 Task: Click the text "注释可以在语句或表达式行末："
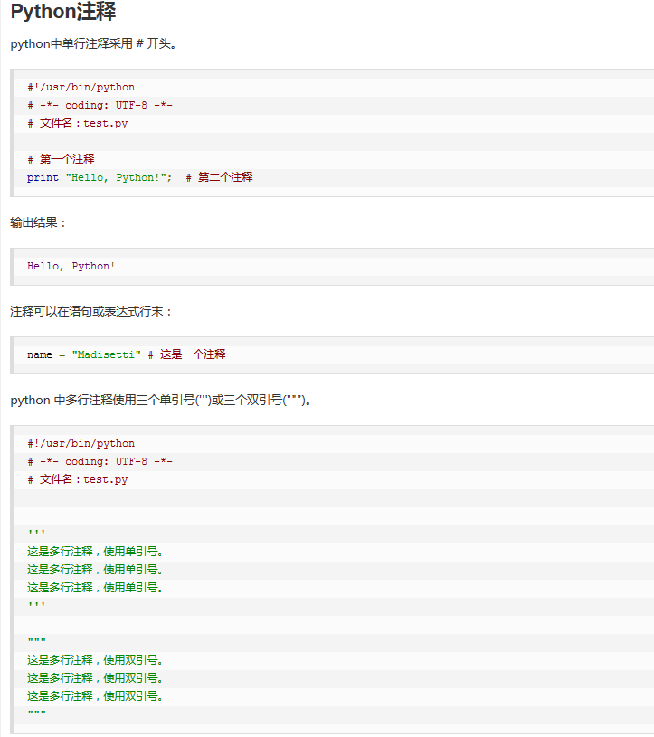click(x=91, y=311)
